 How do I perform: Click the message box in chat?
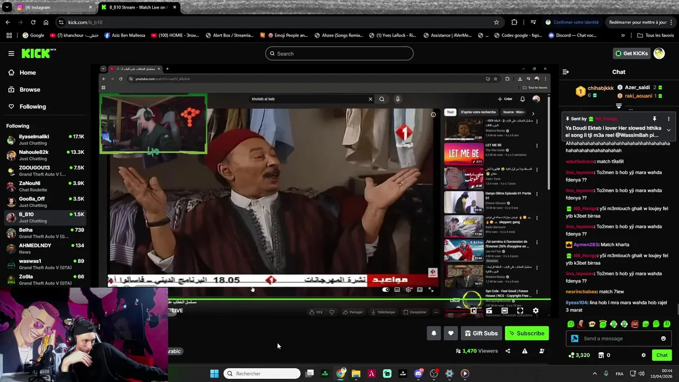pyautogui.click(x=619, y=338)
